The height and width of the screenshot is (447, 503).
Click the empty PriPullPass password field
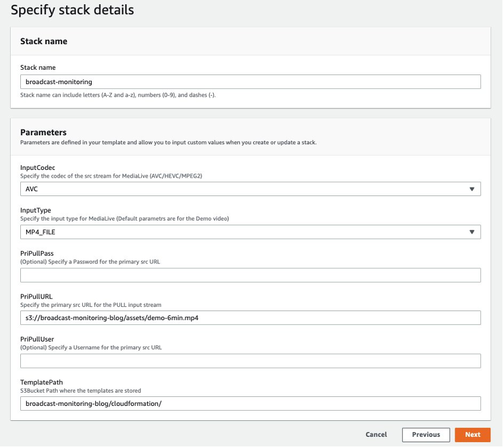(250, 274)
